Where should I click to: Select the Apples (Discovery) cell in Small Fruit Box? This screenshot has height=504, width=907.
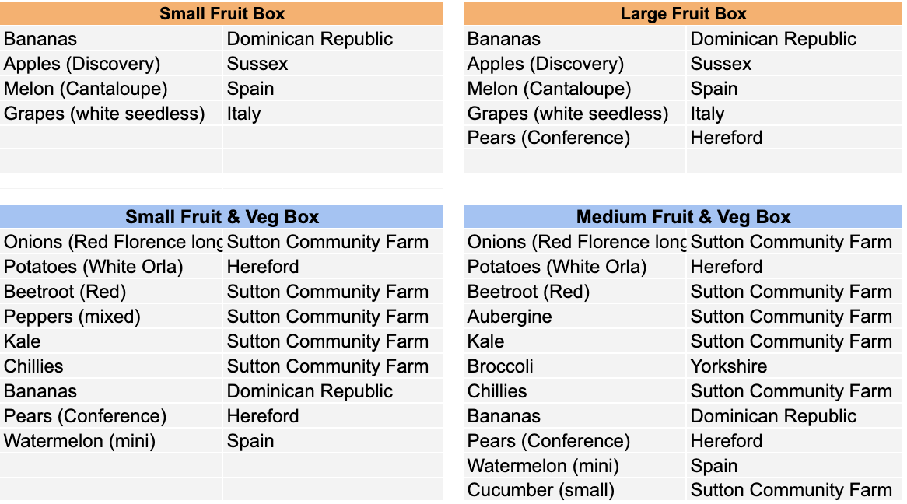point(111,64)
